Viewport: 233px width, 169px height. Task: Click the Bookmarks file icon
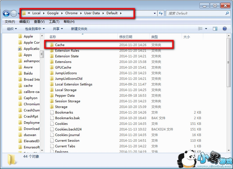click(x=52, y=112)
